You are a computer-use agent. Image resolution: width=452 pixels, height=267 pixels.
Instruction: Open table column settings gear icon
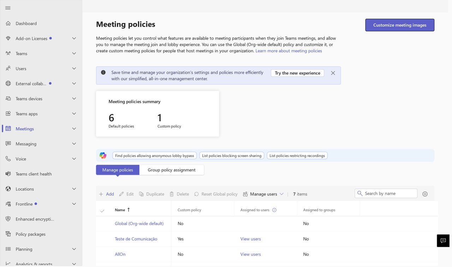pyautogui.click(x=425, y=194)
